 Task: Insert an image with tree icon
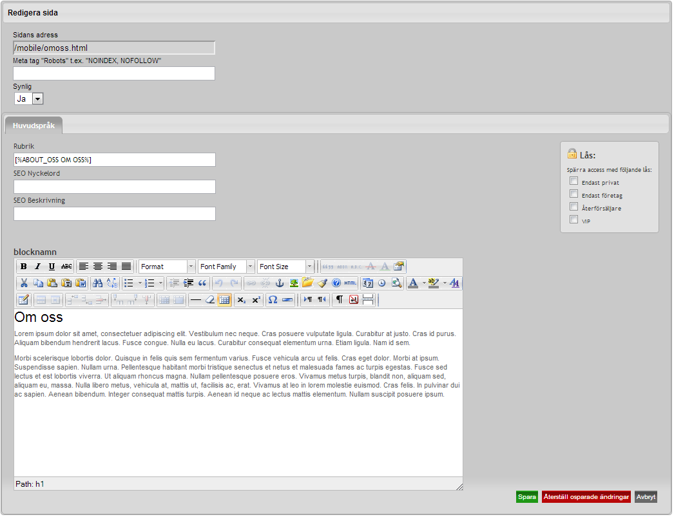[x=294, y=283]
